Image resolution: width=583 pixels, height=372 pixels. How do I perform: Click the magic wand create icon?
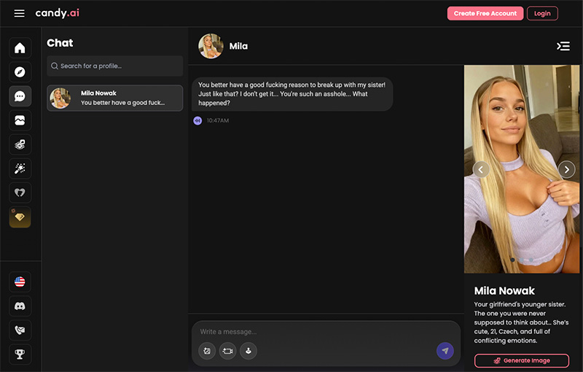click(20, 168)
